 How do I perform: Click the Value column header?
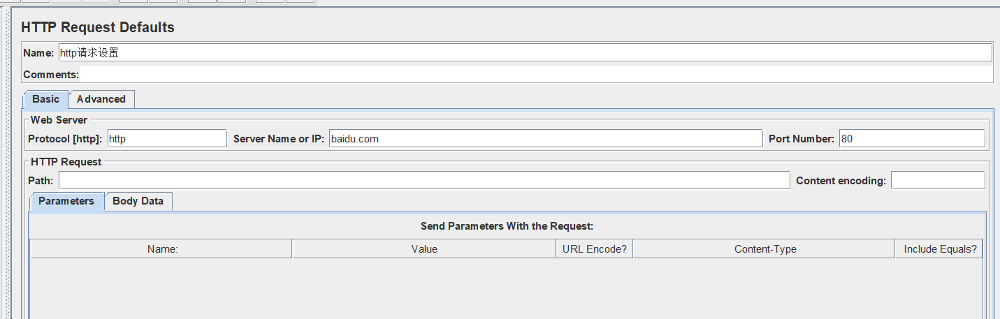click(x=424, y=248)
